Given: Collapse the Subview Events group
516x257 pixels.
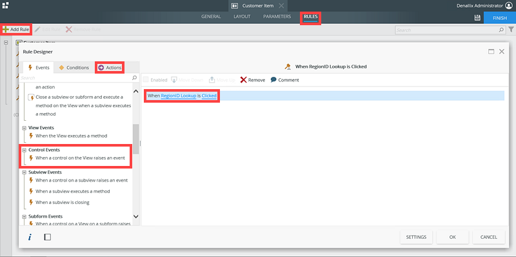Looking at the screenshot, I should [x=24, y=172].
